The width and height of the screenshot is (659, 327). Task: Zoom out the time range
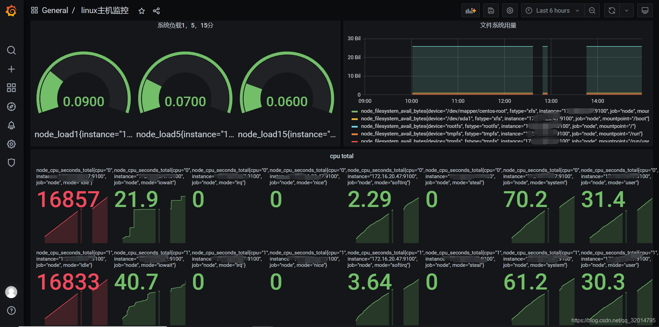(592, 11)
